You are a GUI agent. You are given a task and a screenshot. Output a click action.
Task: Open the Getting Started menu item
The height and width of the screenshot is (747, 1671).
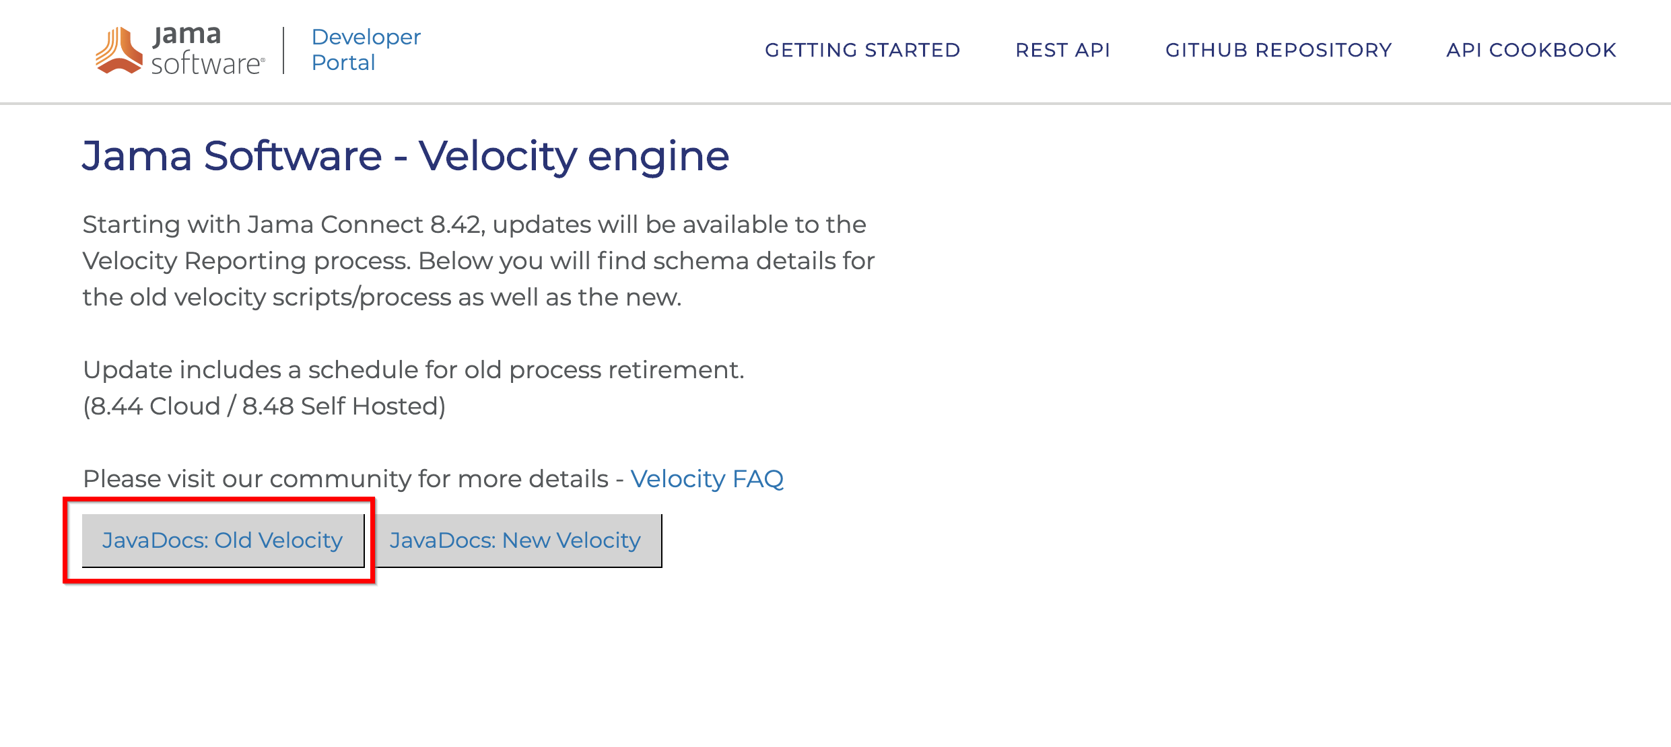coord(862,50)
